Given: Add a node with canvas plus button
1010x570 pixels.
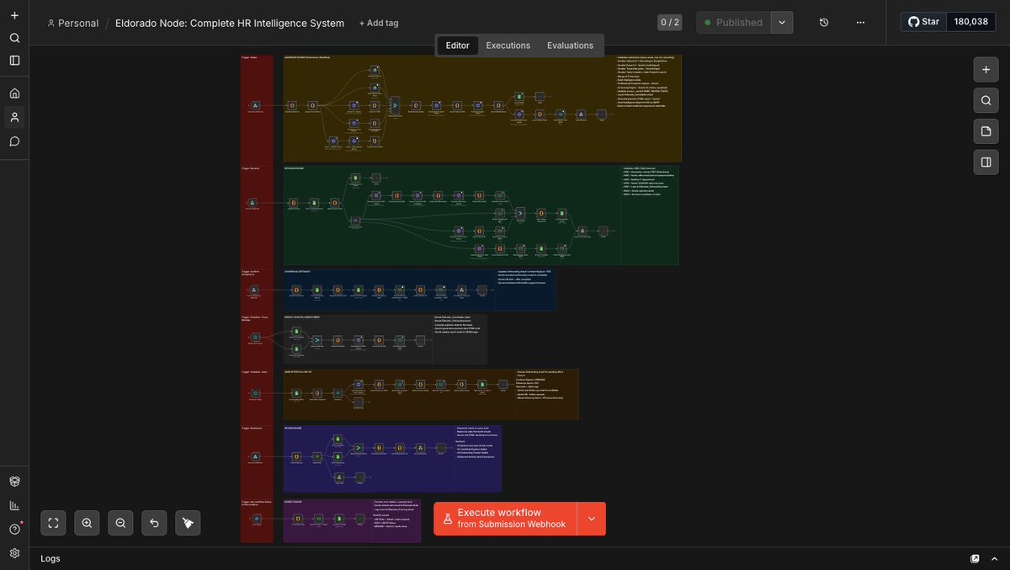Looking at the screenshot, I should 986,70.
